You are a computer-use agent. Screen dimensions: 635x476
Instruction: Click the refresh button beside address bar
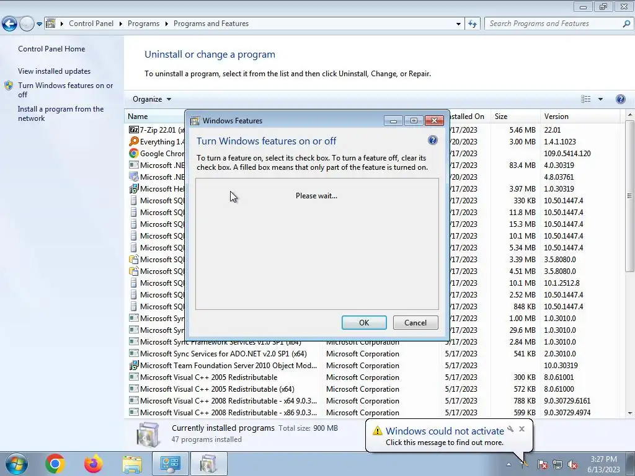coord(472,24)
